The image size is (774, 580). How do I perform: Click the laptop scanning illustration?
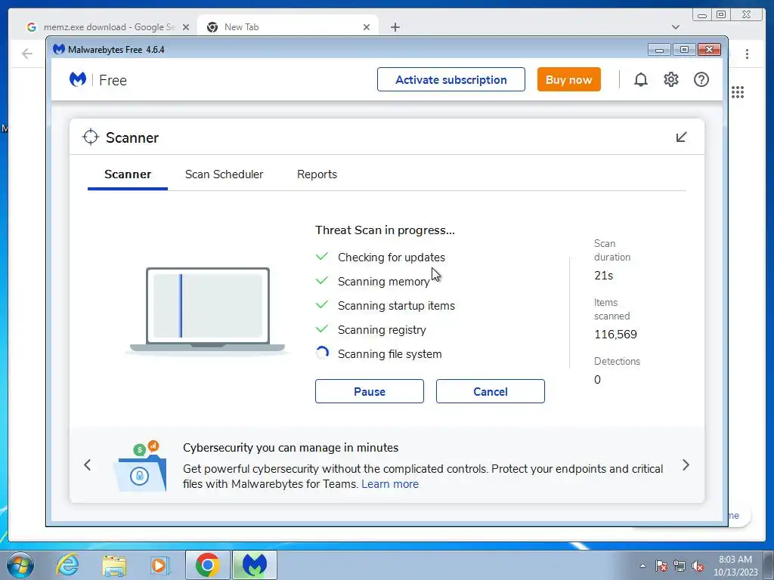pos(207,310)
